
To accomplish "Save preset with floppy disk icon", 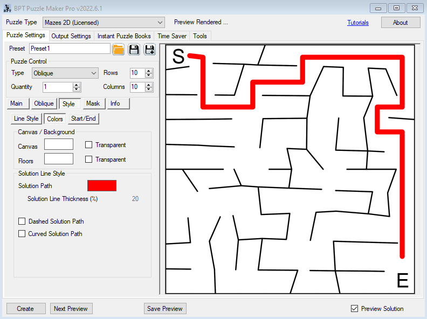I will click(134, 50).
